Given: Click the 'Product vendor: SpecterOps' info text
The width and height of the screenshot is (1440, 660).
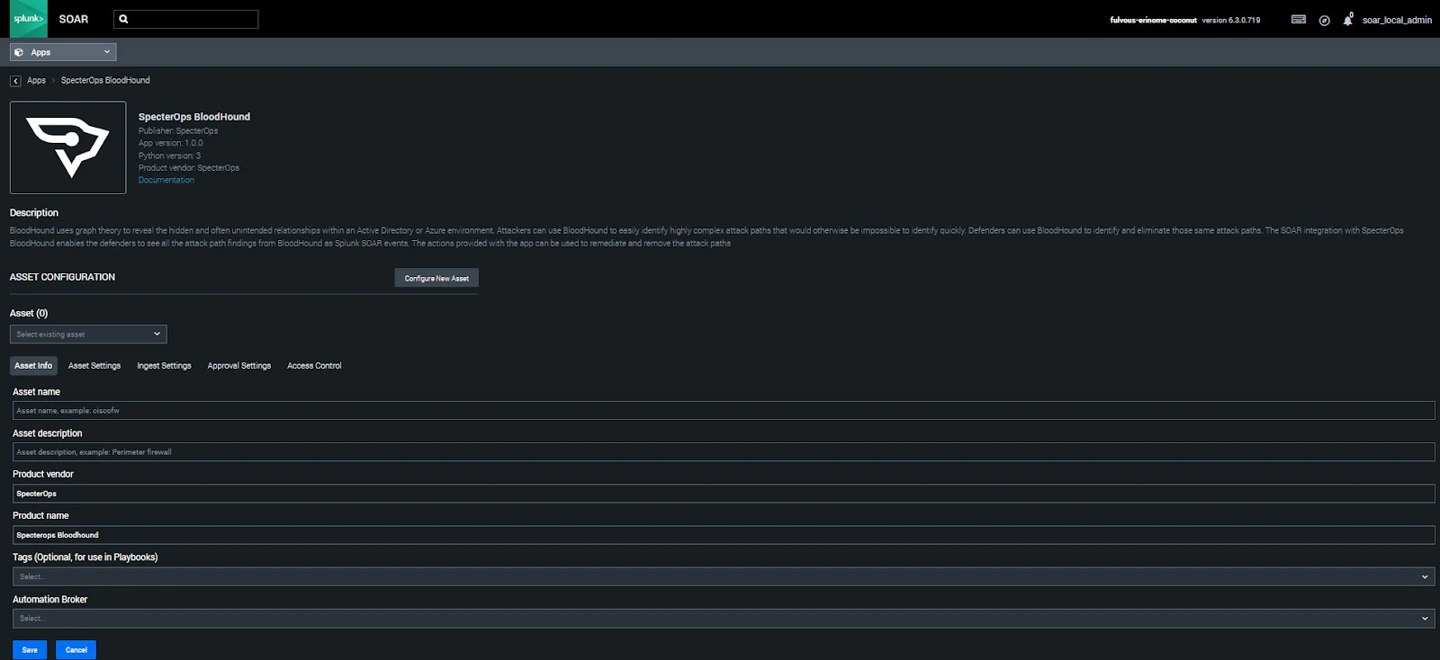Looking at the screenshot, I should pyautogui.click(x=189, y=168).
